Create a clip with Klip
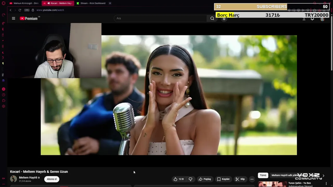 (240, 179)
